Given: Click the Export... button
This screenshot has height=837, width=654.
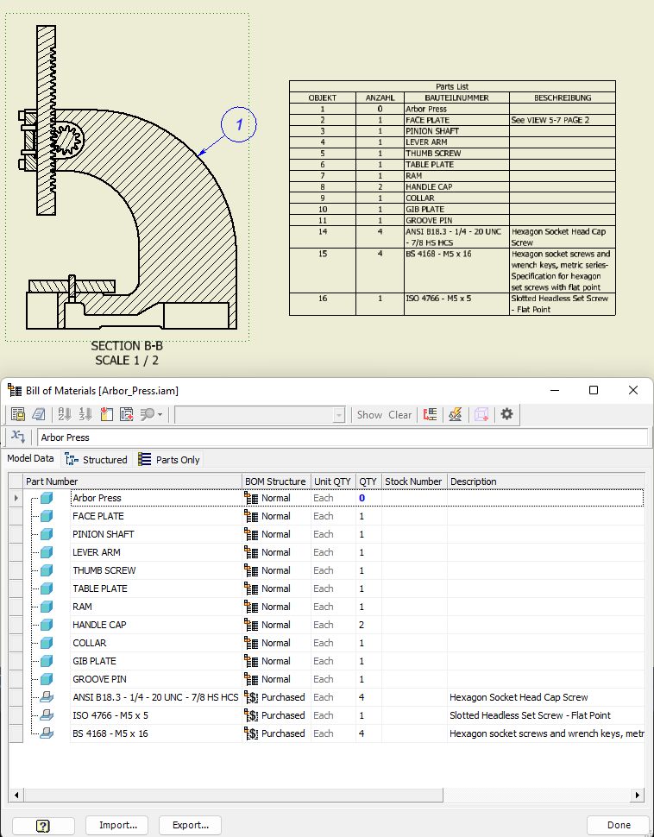Looking at the screenshot, I should 190,825.
